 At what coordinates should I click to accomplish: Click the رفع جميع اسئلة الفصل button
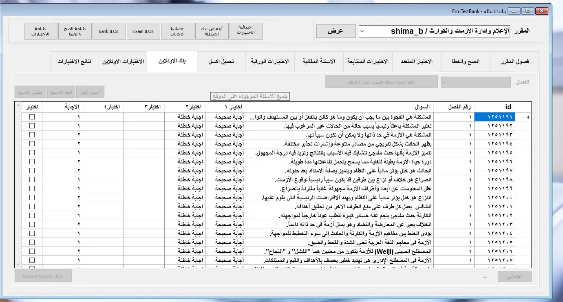(x=381, y=82)
